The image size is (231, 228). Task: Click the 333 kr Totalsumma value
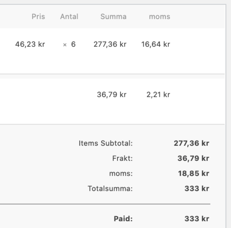[197, 189]
